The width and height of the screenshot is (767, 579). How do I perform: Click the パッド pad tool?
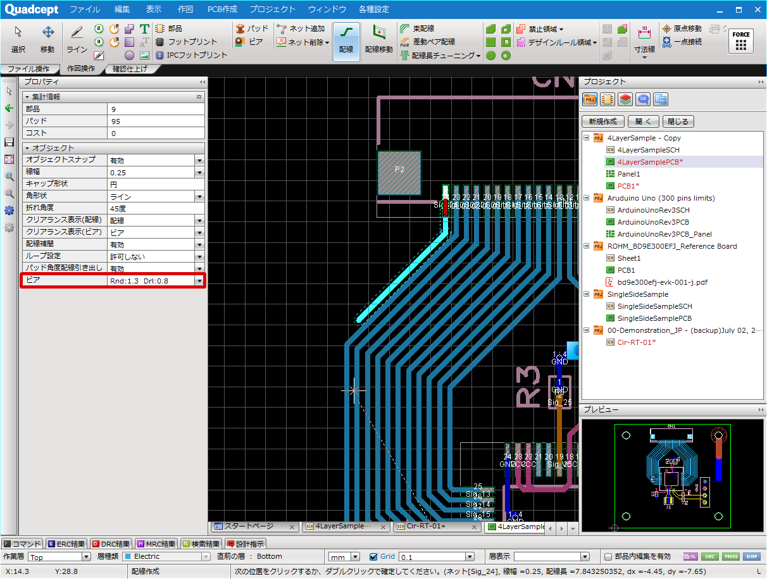pyautogui.click(x=252, y=28)
